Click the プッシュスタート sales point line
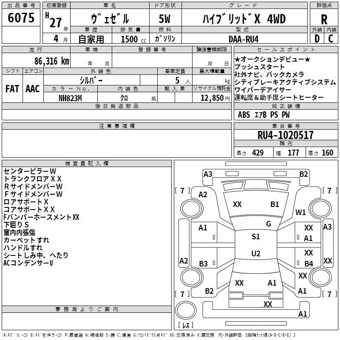 click(259, 67)
